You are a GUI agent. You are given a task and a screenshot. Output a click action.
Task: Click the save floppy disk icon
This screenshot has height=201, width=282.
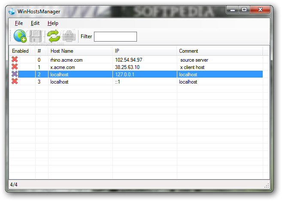pyautogui.click(x=36, y=36)
